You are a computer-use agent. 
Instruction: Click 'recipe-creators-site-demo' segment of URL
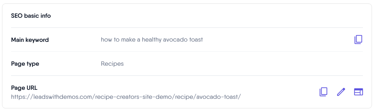[x=134, y=96]
